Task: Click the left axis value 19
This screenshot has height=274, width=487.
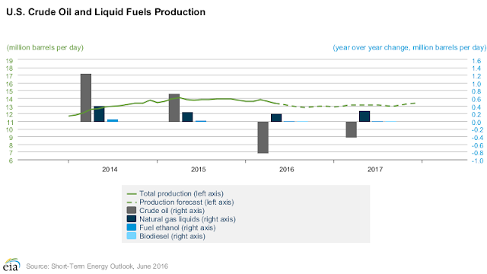Action: pos(9,61)
